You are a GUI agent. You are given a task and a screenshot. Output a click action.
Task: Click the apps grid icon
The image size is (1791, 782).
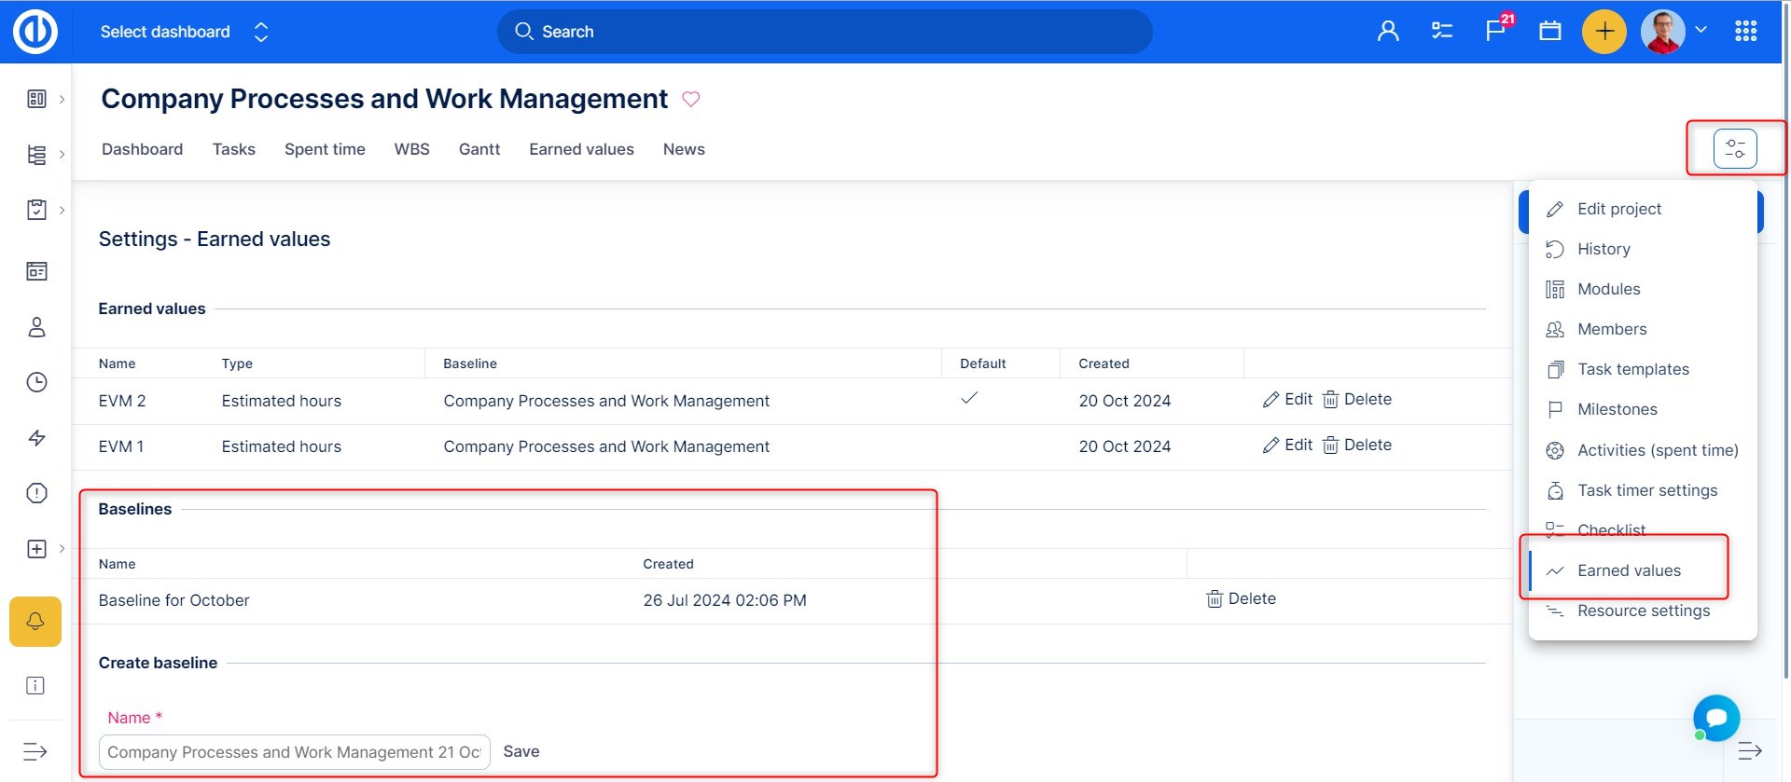click(x=1745, y=32)
